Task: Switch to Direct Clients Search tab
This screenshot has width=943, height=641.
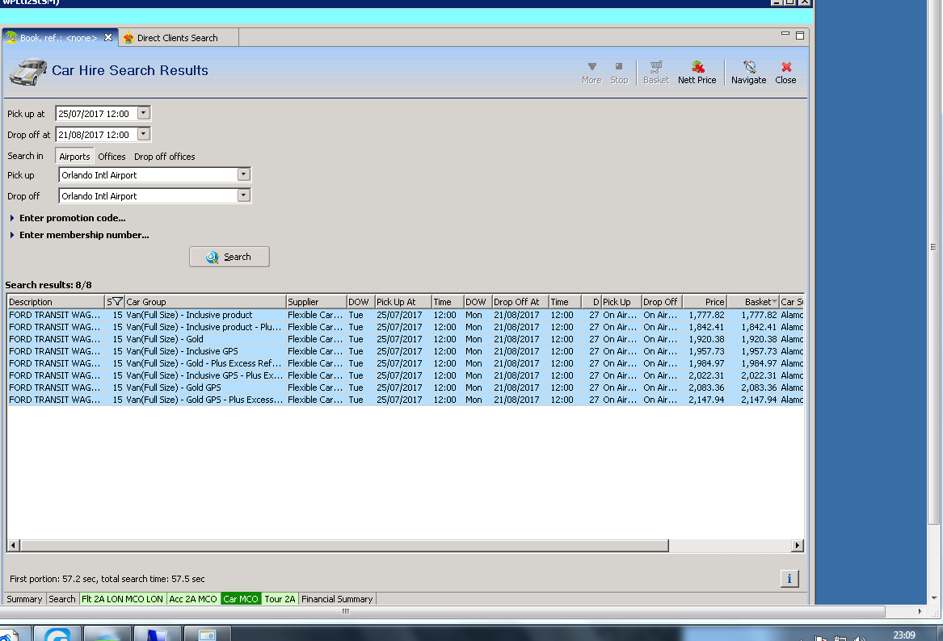Action: 176,38
